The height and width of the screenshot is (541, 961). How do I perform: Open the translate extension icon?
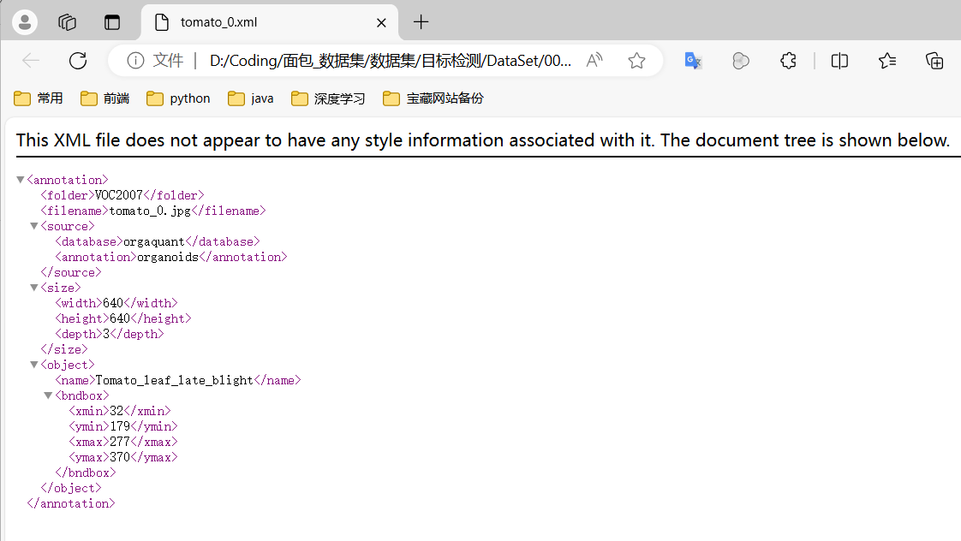694,61
